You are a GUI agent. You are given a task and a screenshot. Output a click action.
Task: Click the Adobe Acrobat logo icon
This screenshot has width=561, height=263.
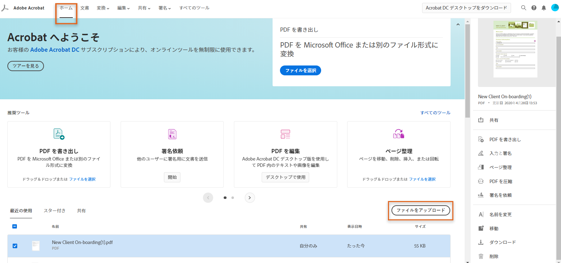point(5,8)
